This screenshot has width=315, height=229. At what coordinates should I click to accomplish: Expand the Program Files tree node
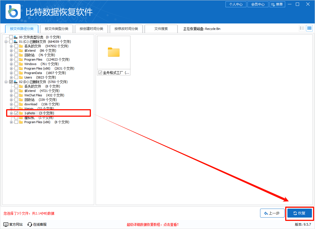[x=11, y=59]
